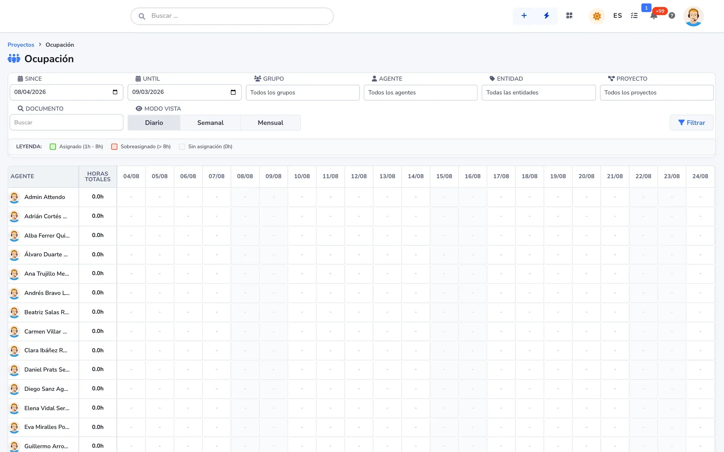Open the QR code scanner icon
724x452 pixels.
[569, 16]
